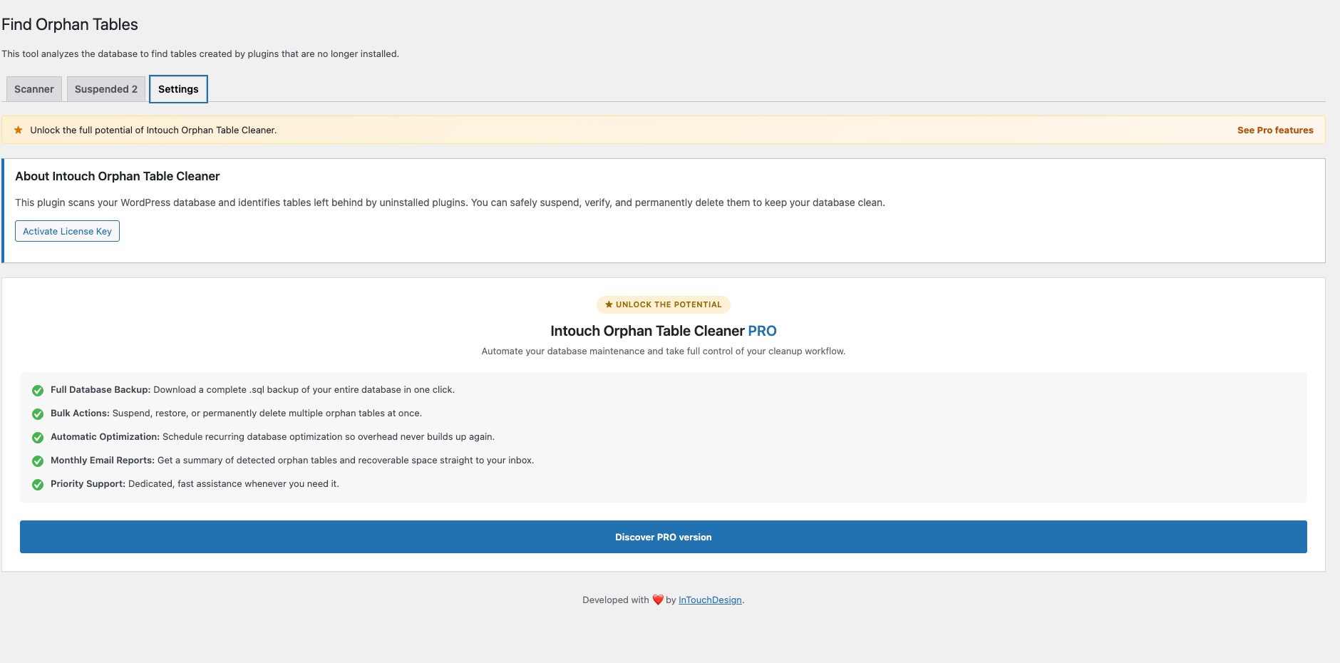Click the 'Unlock the full potential' notice text

point(153,130)
